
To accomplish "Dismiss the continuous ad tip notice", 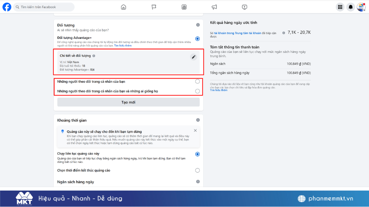I will (x=195, y=130).
